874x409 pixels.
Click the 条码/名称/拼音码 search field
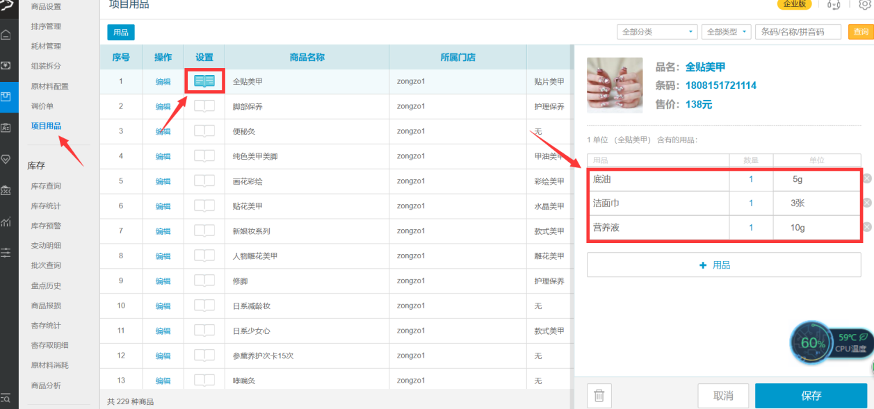click(798, 32)
